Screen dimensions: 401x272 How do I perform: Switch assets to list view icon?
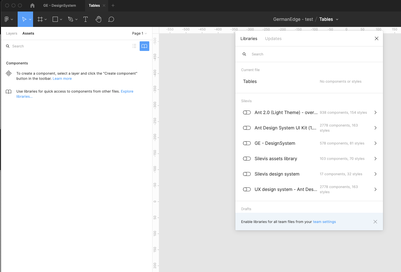pos(134,46)
